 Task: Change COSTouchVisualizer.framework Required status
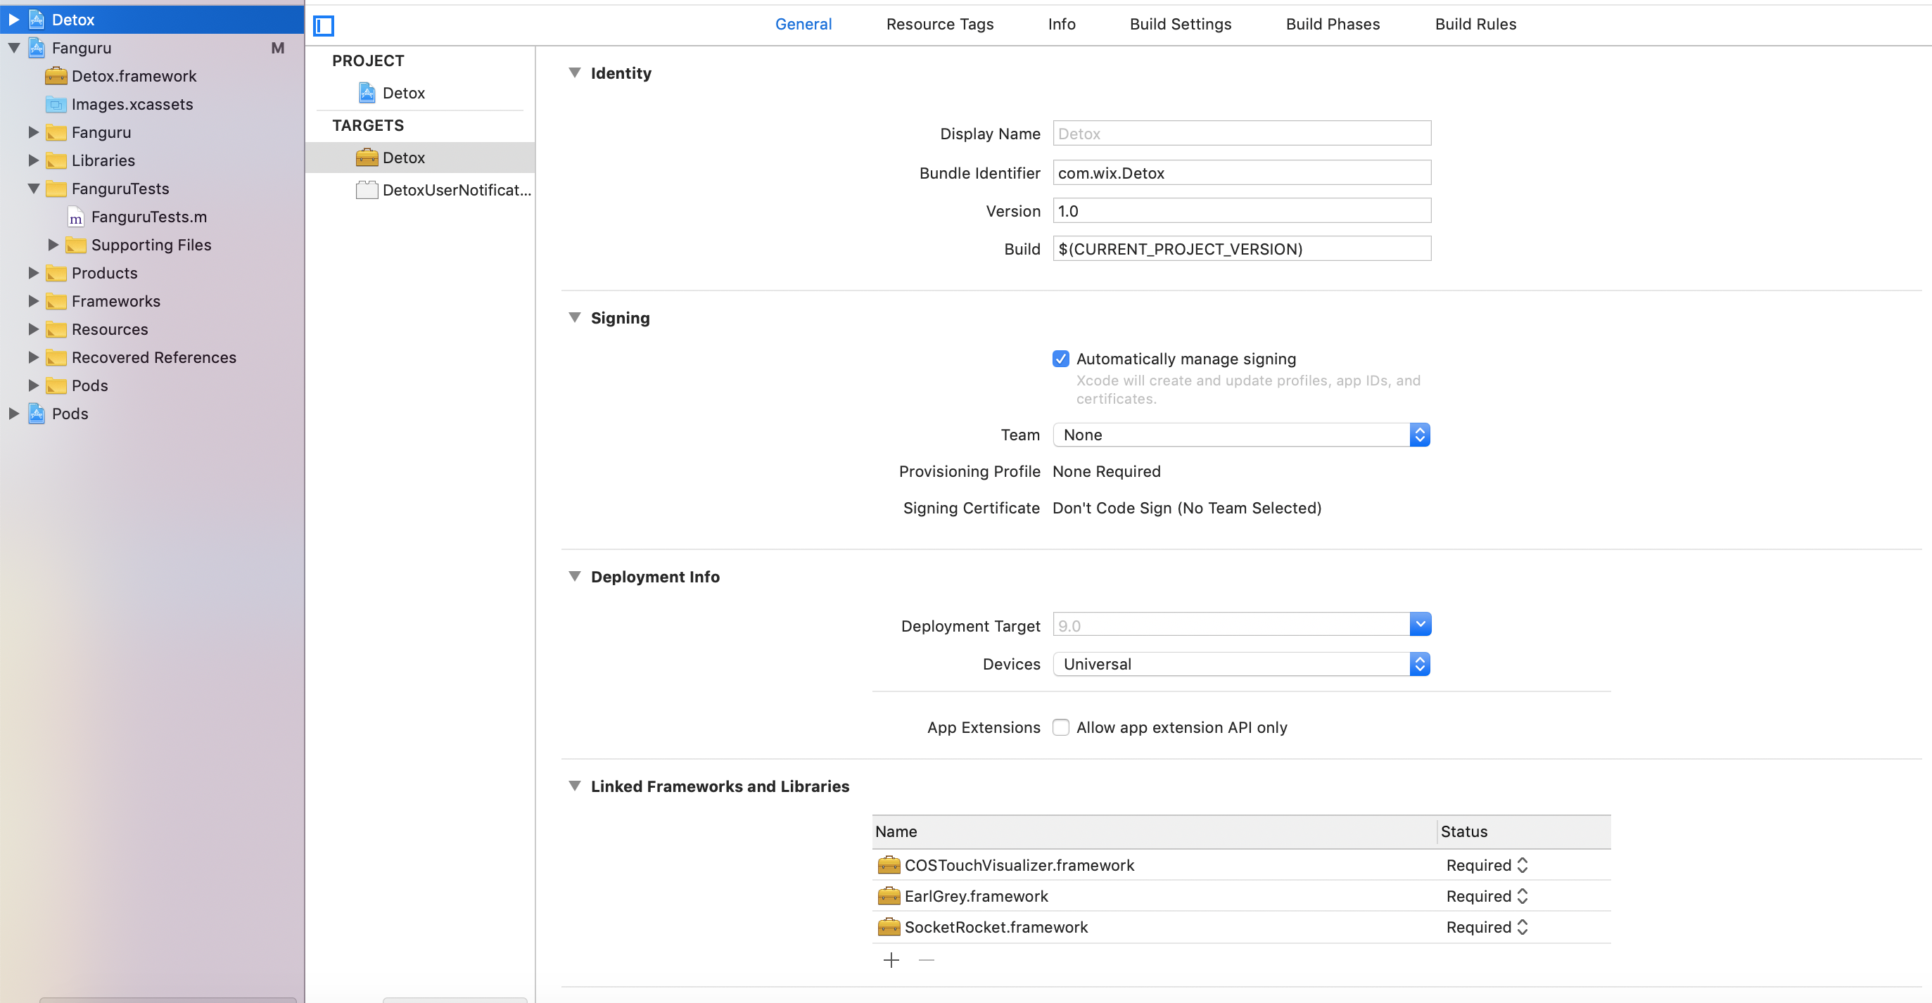pyautogui.click(x=1487, y=865)
